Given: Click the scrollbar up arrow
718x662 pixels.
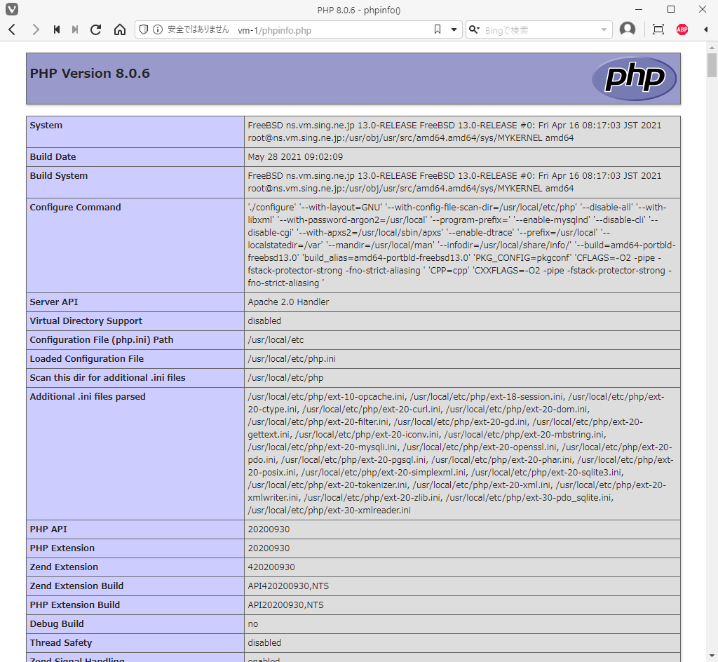Looking at the screenshot, I should [x=712, y=47].
